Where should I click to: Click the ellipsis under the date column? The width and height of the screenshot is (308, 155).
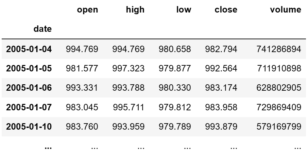(48, 147)
